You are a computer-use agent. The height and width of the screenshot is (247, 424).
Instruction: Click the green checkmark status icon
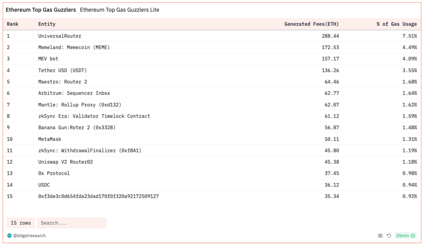coord(413,236)
